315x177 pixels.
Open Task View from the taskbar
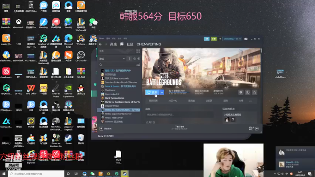(x=76, y=173)
